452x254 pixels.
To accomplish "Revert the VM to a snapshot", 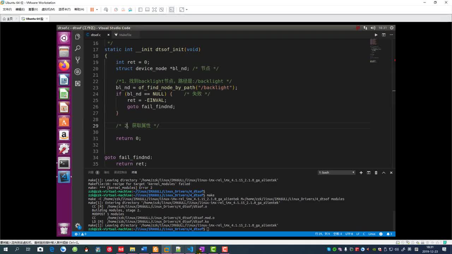I will tap(123, 10).
